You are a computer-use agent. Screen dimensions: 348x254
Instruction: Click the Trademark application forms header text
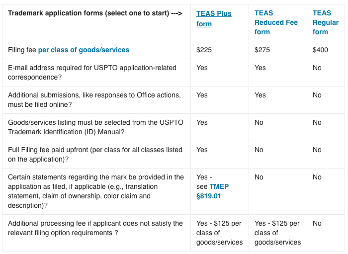95,13
